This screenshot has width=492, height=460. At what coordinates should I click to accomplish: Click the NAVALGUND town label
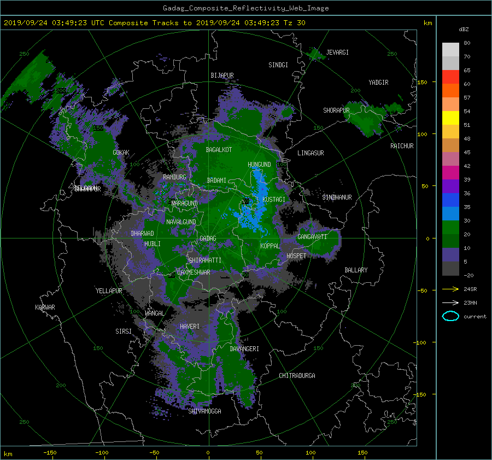(x=181, y=222)
